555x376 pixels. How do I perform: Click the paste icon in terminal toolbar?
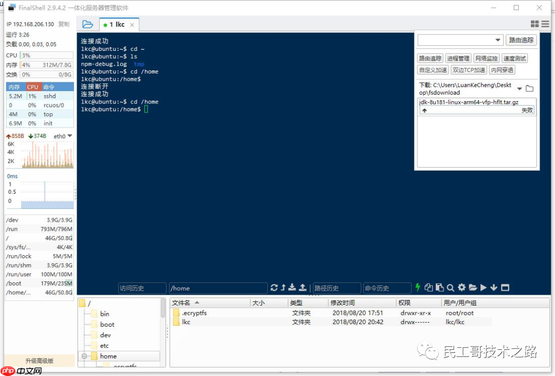439,288
